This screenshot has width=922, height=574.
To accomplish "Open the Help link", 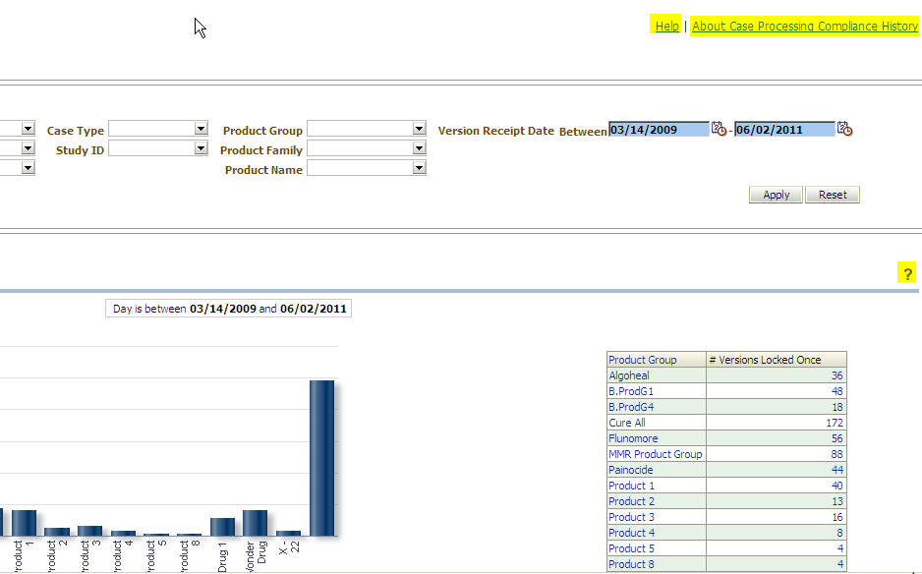I will pyautogui.click(x=666, y=26).
